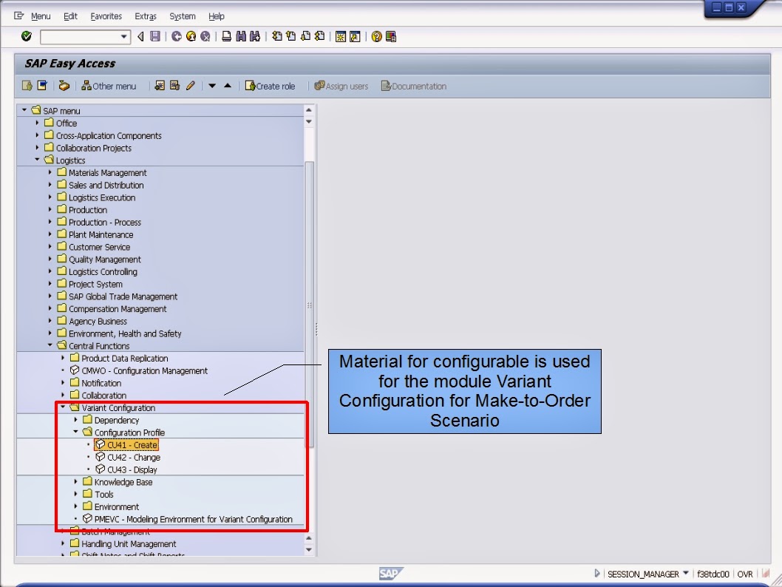Click the Find Next icon
Viewport: 782px width, 587px height.
[x=256, y=35]
